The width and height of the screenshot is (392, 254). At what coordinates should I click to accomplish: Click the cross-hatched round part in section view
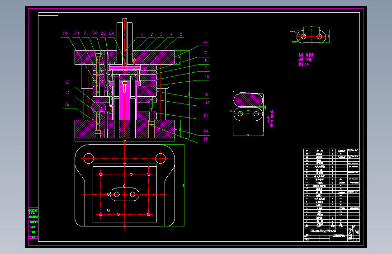tap(99, 108)
